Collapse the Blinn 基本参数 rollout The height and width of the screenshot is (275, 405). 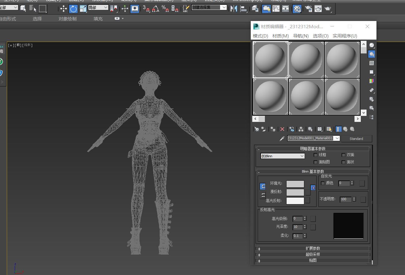pyautogui.click(x=313, y=172)
